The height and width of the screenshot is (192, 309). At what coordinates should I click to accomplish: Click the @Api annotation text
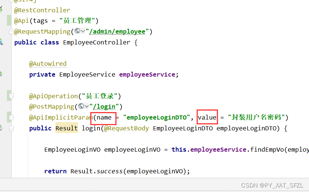click(x=21, y=21)
